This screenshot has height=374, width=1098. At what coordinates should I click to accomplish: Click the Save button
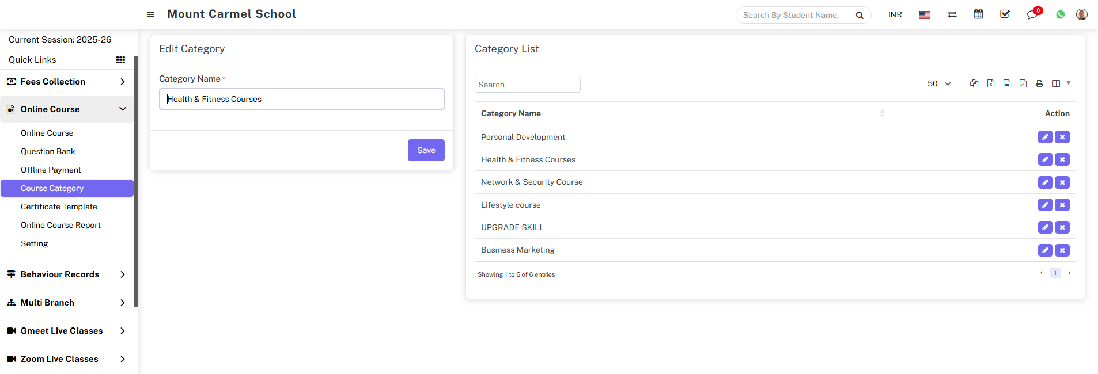[x=426, y=150]
